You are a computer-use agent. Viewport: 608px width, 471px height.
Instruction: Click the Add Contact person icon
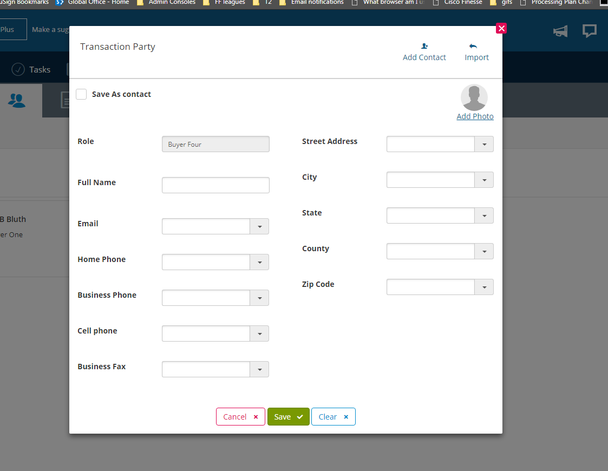[x=424, y=46]
